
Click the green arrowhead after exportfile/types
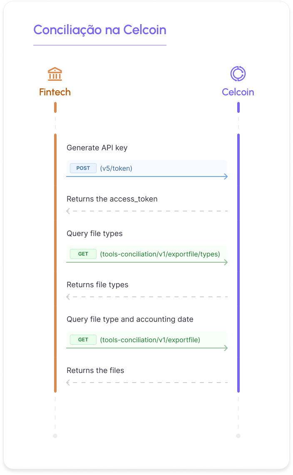(226, 262)
